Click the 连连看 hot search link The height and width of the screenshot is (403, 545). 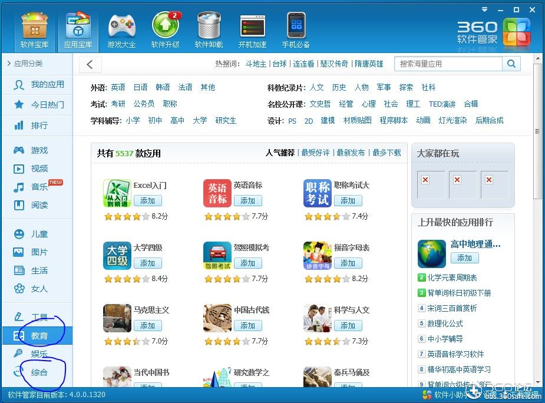pos(303,64)
